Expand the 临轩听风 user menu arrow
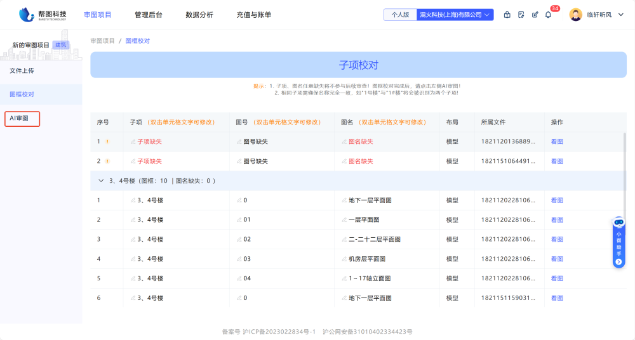Image resolution: width=635 pixels, height=340 pixels. point(621,15)
